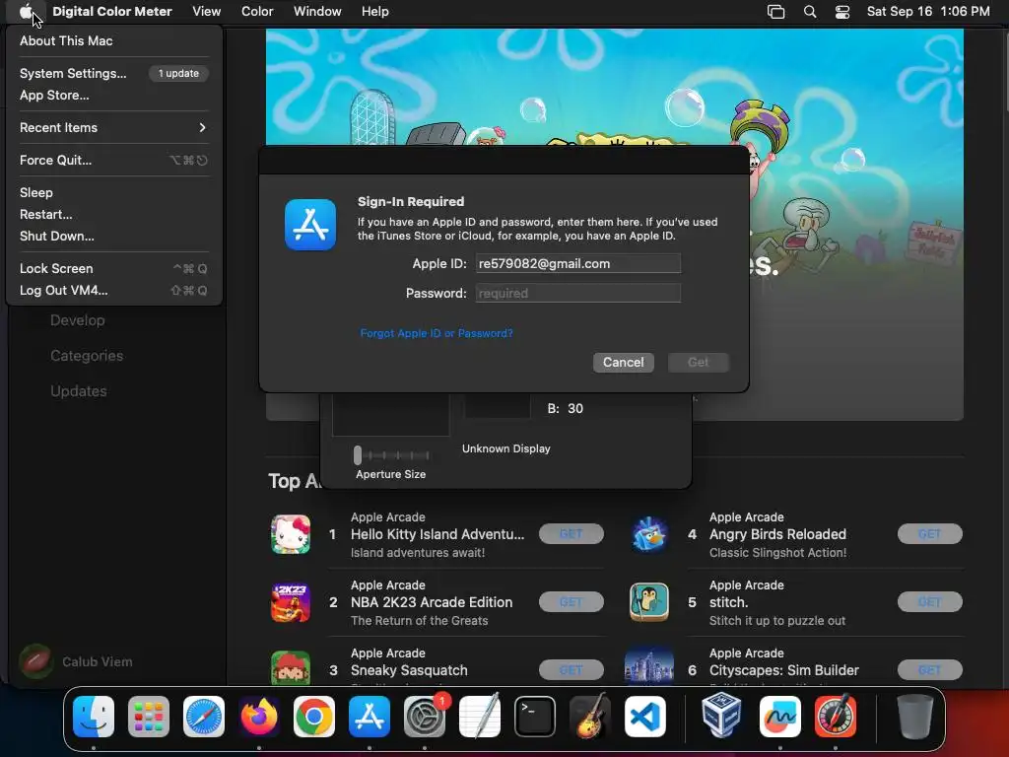Click the Apple ID email field
This screenshot has height=757, width=1009.
coord(577,263)
